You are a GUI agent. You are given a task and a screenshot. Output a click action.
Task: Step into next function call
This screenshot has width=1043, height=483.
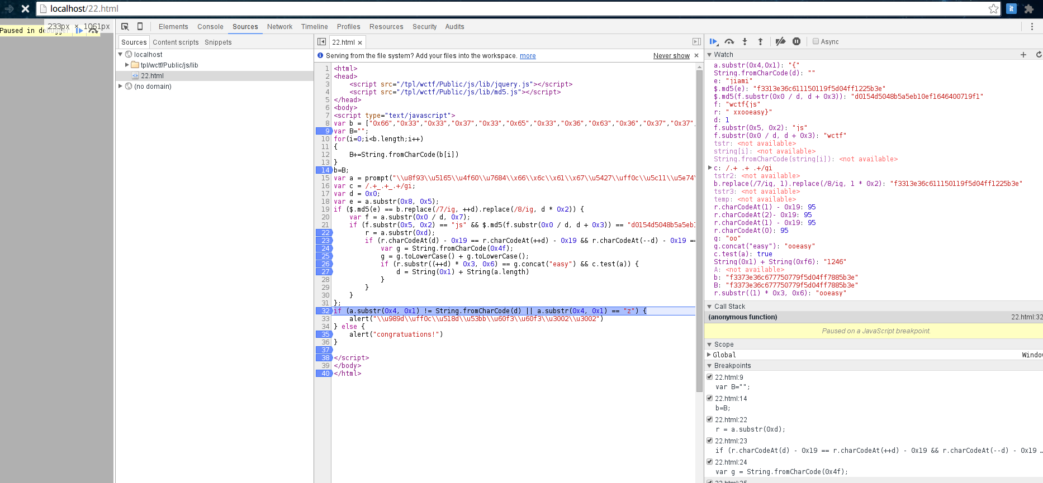745,41
